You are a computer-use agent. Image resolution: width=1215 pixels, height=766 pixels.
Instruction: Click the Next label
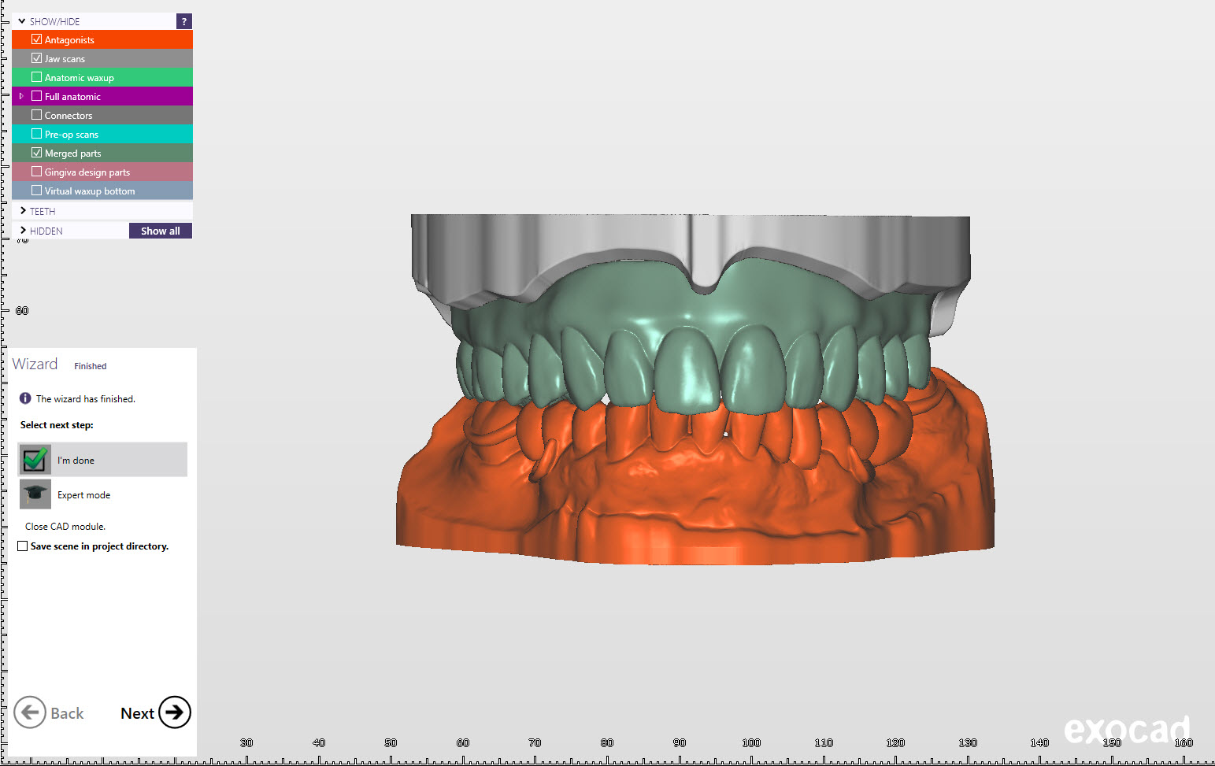pyautogui.click(x=137, y=713)
